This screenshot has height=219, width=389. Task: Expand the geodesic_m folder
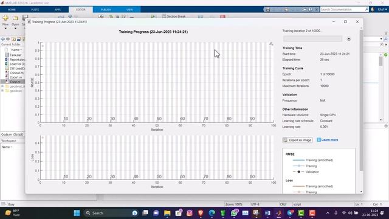[x=2, y=86]
